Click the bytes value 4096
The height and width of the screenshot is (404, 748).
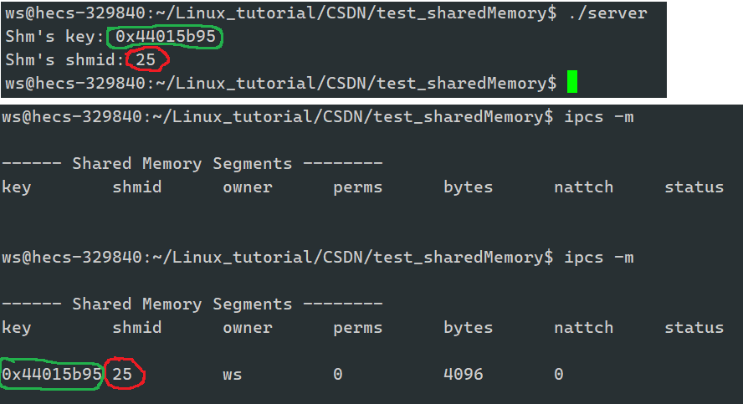464,375
